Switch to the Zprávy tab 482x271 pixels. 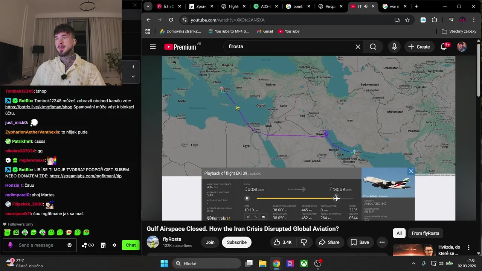[201, 6]
